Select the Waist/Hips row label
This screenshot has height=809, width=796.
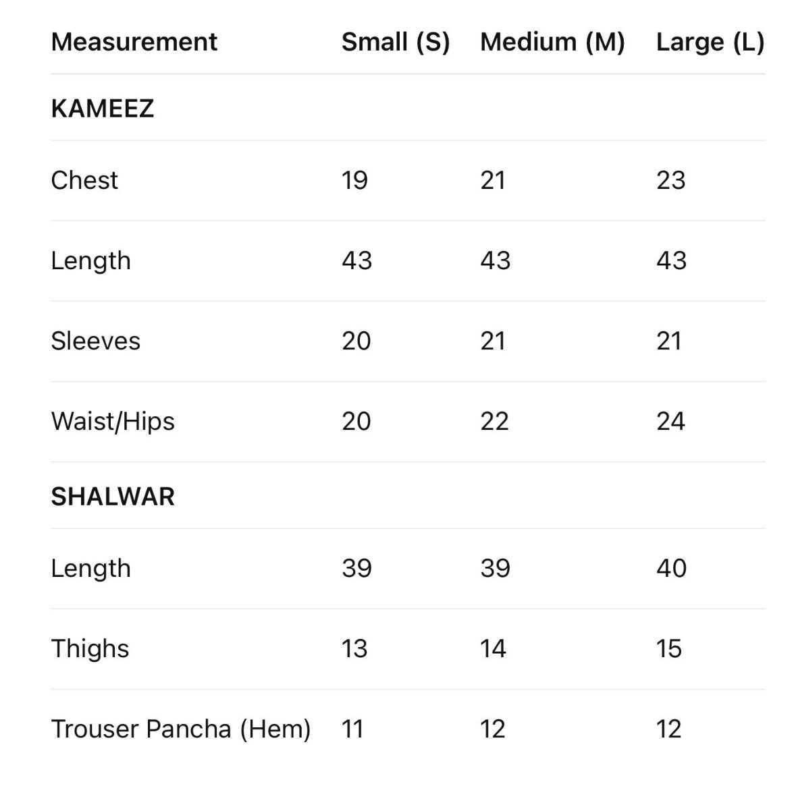click(x=113, y=421)
